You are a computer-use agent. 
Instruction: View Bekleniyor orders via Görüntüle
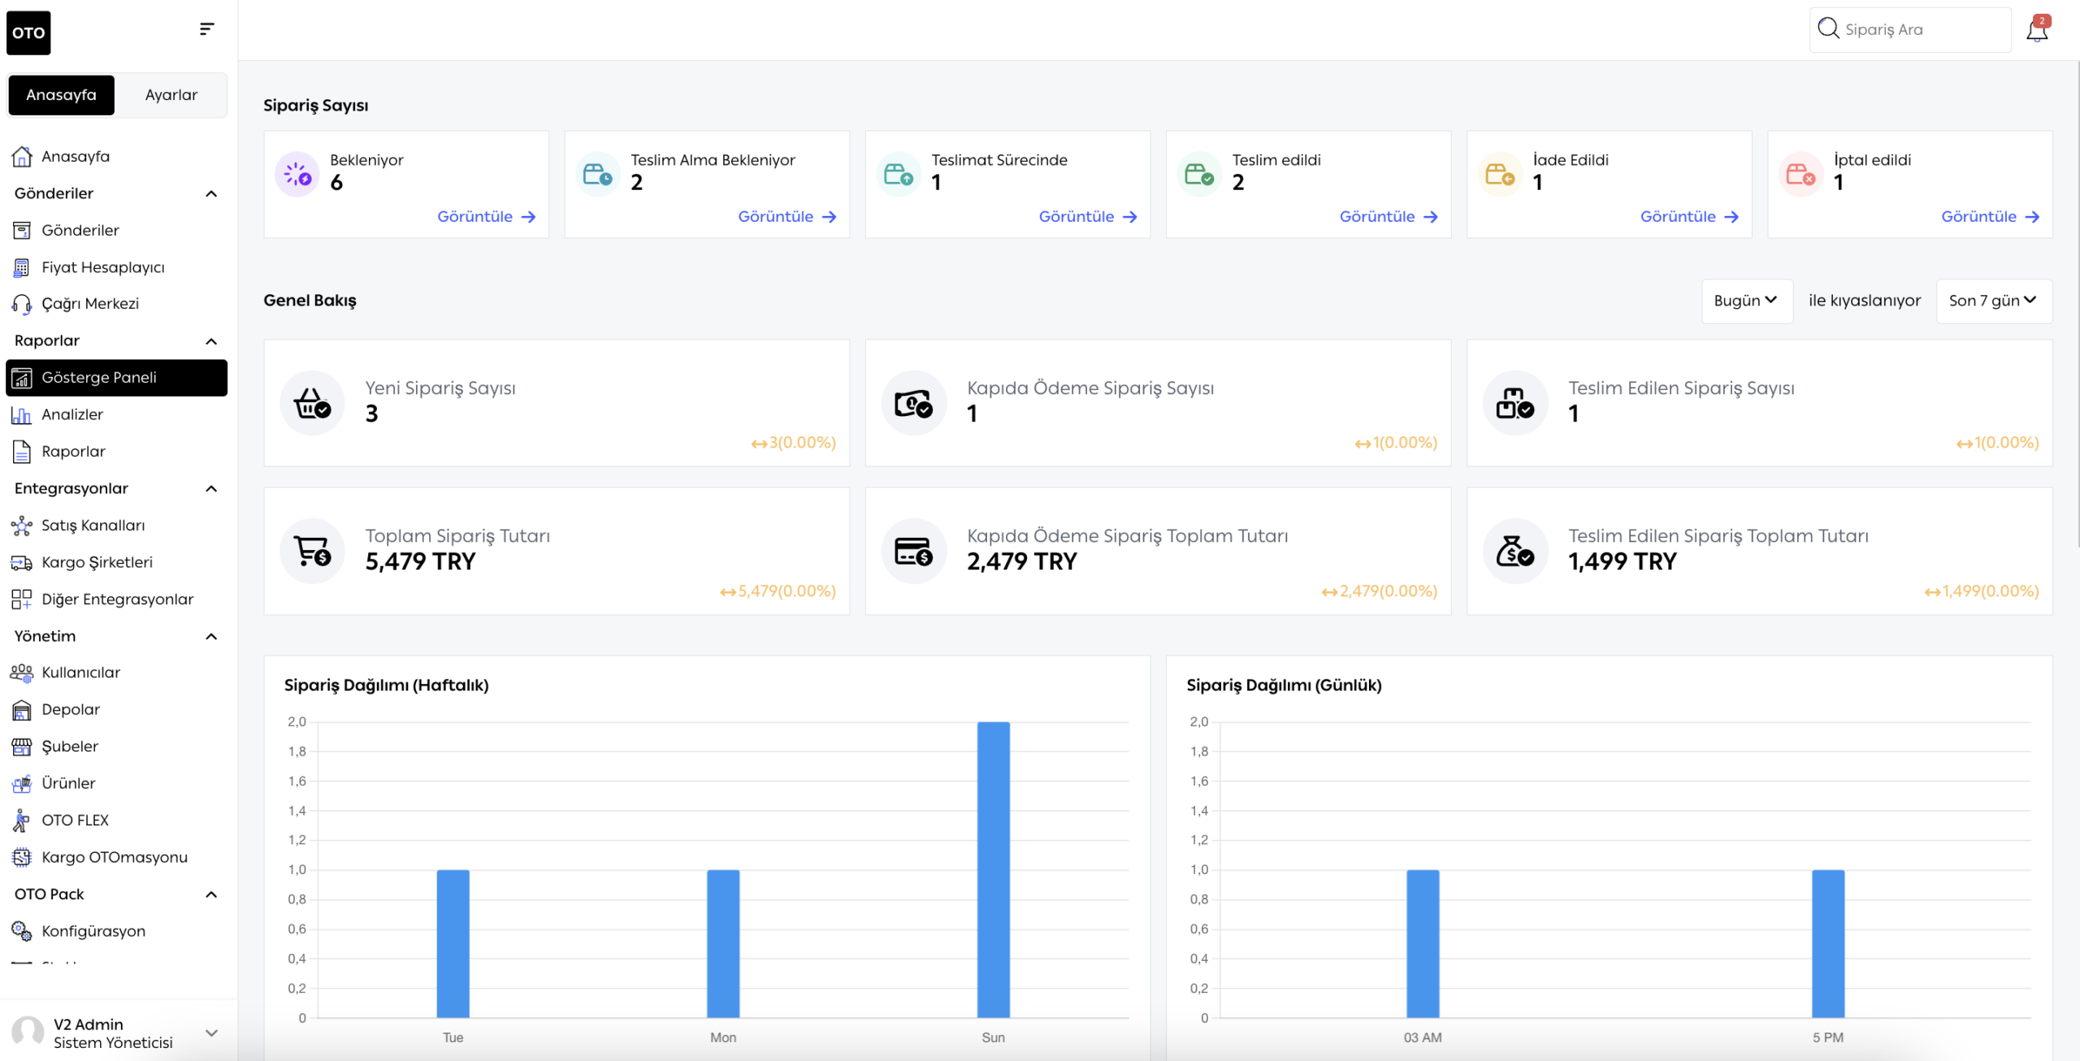click(486, 217)
